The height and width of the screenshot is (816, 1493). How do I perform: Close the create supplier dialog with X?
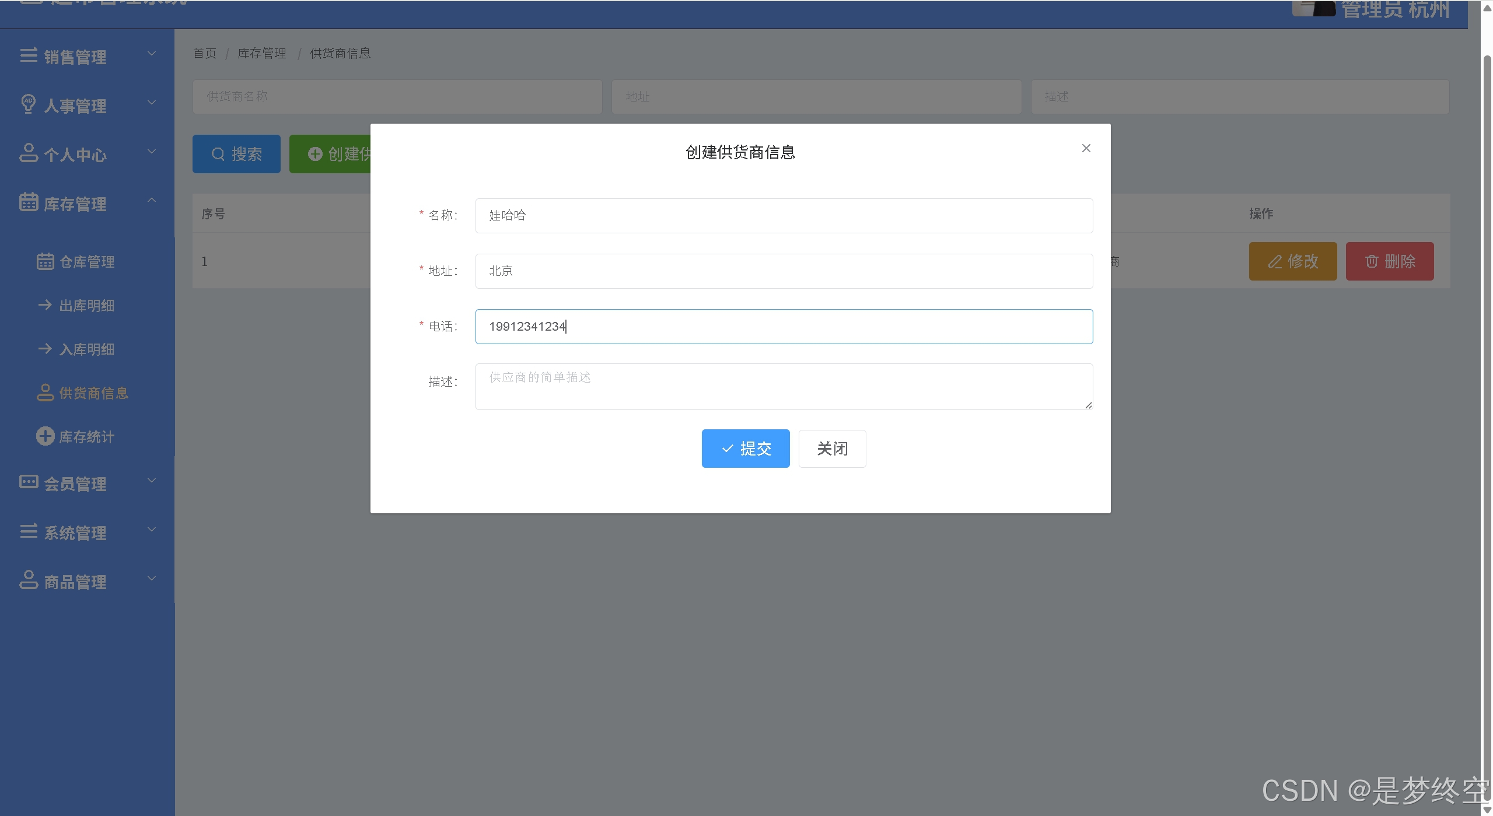[x=1086, y=148]
